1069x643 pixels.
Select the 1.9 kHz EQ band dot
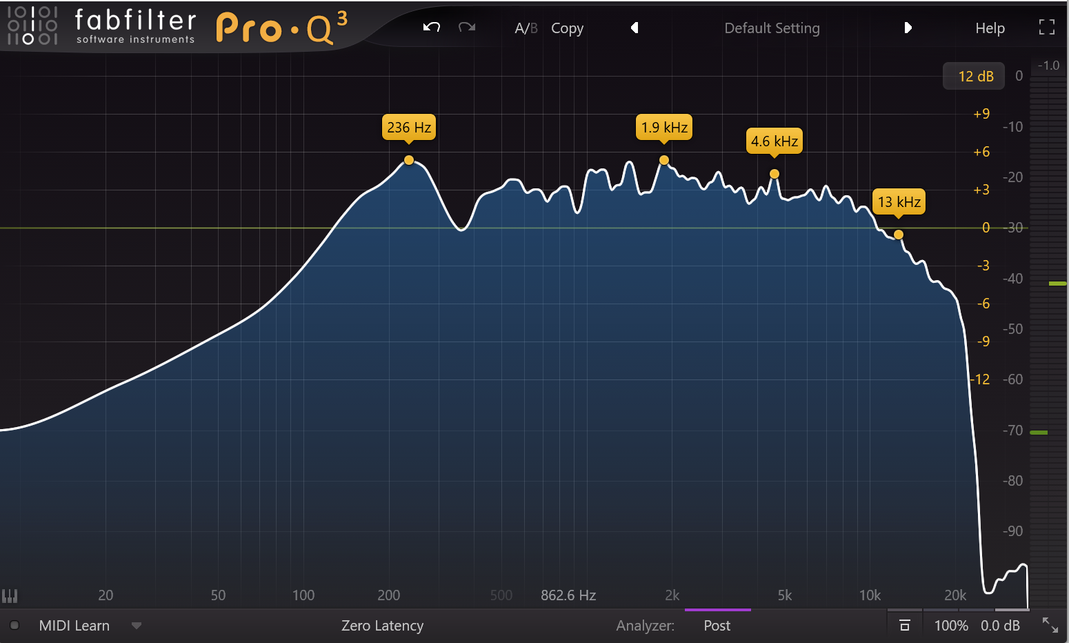(664, 160)
